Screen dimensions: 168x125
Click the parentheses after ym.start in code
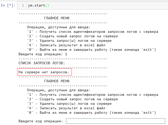[x=47, y=5]
